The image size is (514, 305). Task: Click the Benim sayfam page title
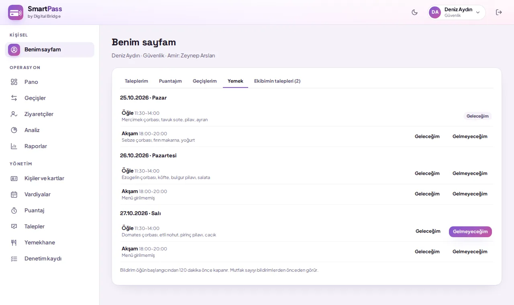point(144,42)
